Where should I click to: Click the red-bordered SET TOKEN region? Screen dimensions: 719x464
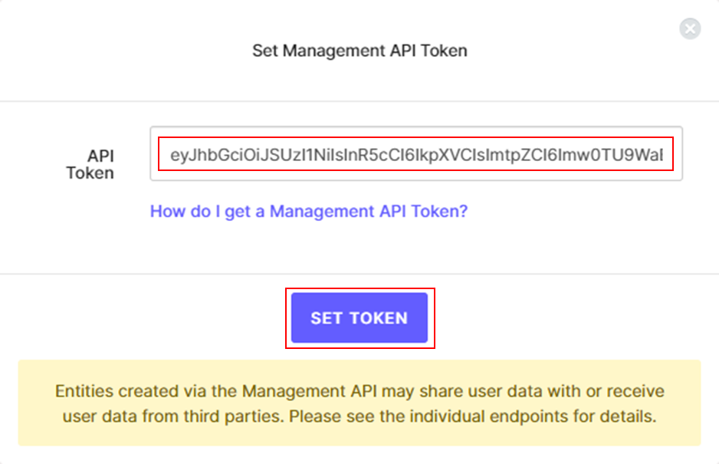pyautogui.click(x=359, y=318)
